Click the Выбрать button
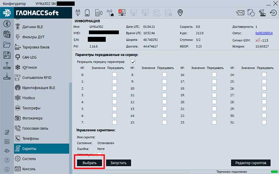 pyautogui.click(x=90, y=163)
